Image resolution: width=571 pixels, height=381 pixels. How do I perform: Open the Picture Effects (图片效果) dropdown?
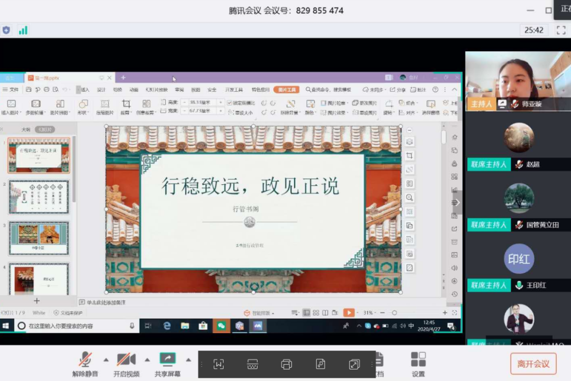tap(334, 112)
